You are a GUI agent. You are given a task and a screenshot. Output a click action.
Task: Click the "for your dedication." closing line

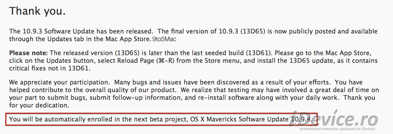(x=39, y=105)
